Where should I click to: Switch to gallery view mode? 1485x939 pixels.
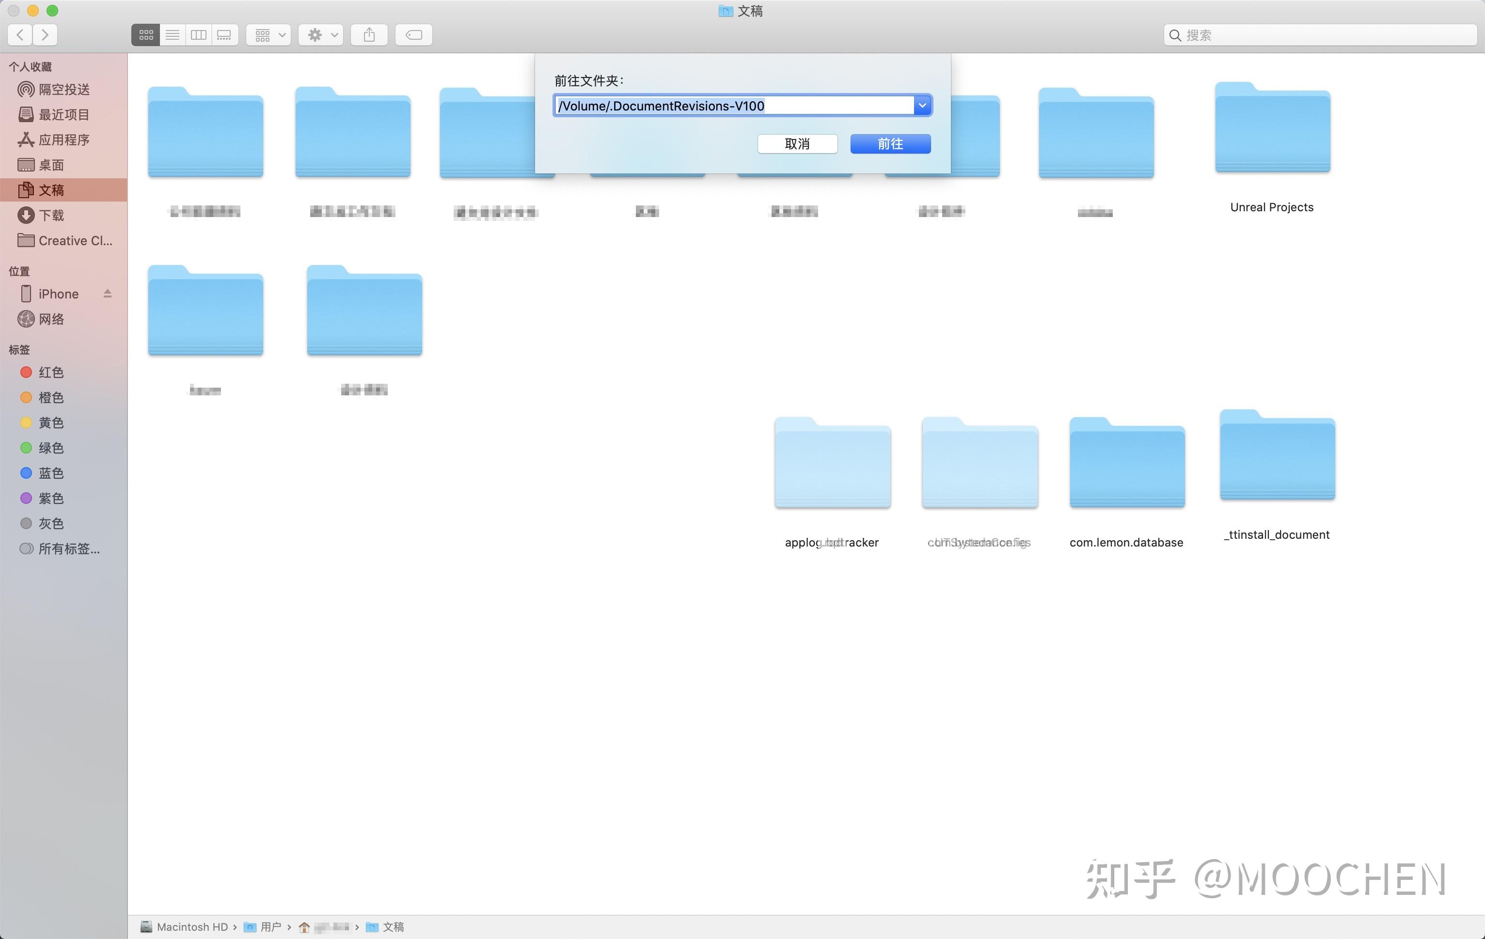click(x=224, y=35)
